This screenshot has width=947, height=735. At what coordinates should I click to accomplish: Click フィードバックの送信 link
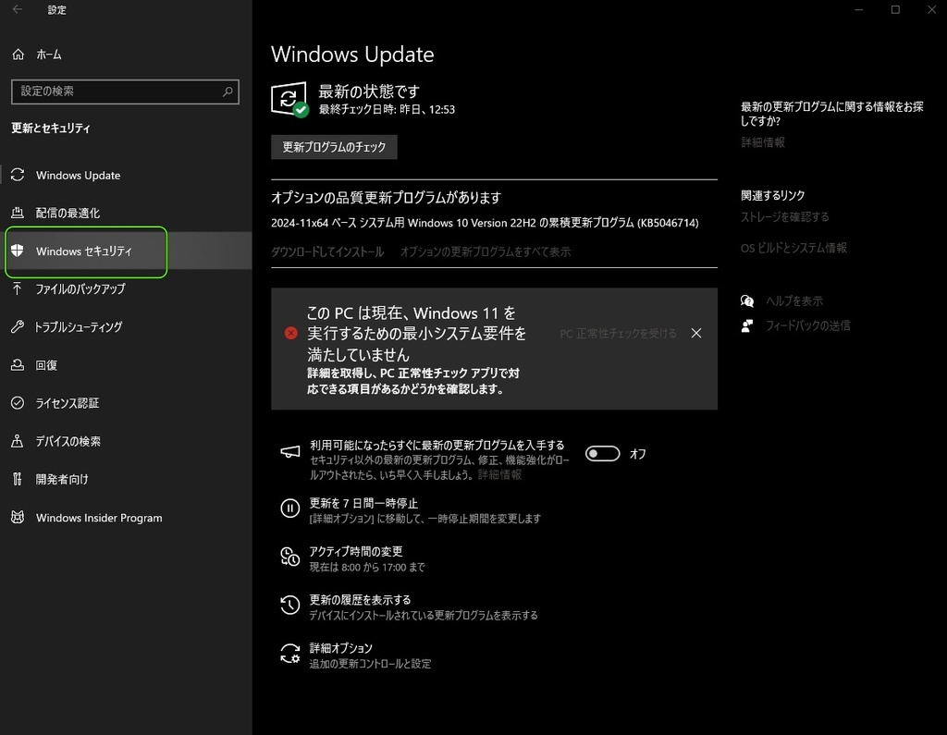tap(808, 325)
